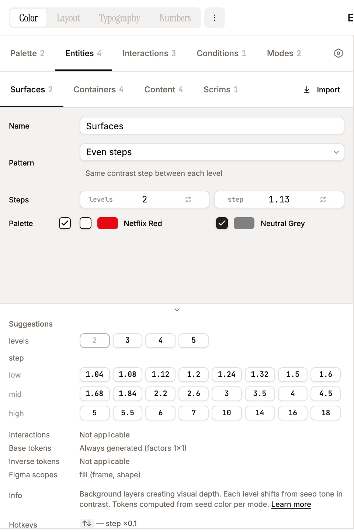Pick low step suggestion 1.08

tap(128, 375)
